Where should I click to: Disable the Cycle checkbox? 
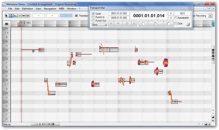tap(93, 14)
